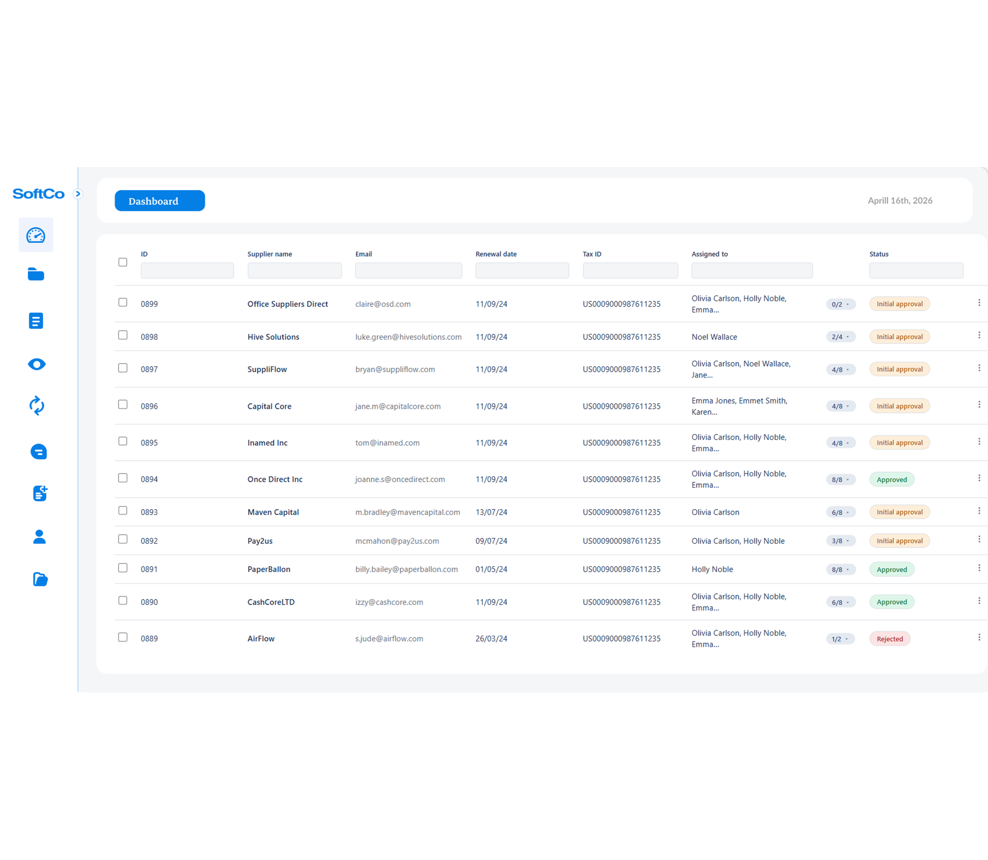The width and height of the screenshot is (988, 860).
Task: Open the folder icon in the sidebar
Action: [36, 274]
